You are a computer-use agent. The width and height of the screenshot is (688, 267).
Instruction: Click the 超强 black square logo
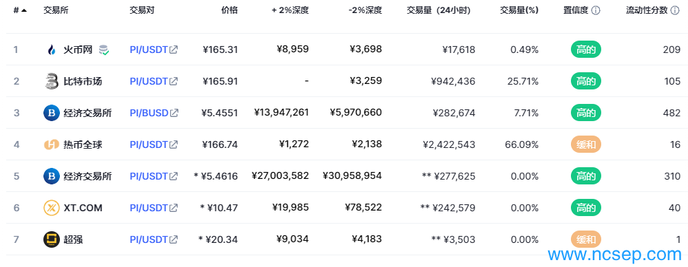52,239
